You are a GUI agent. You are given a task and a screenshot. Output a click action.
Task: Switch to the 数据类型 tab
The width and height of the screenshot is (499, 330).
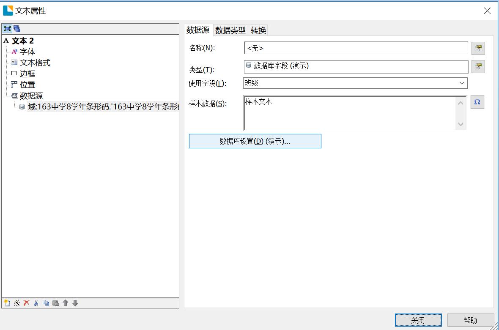pyautogui.click(x=230, y=30)
